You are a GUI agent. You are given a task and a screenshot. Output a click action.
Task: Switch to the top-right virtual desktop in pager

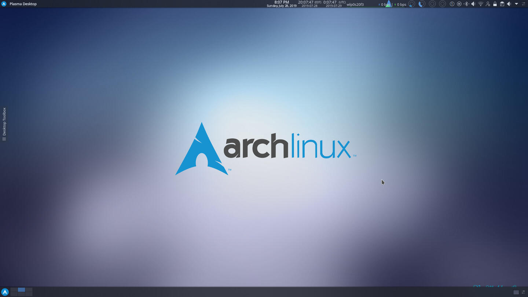coord(29,290)
